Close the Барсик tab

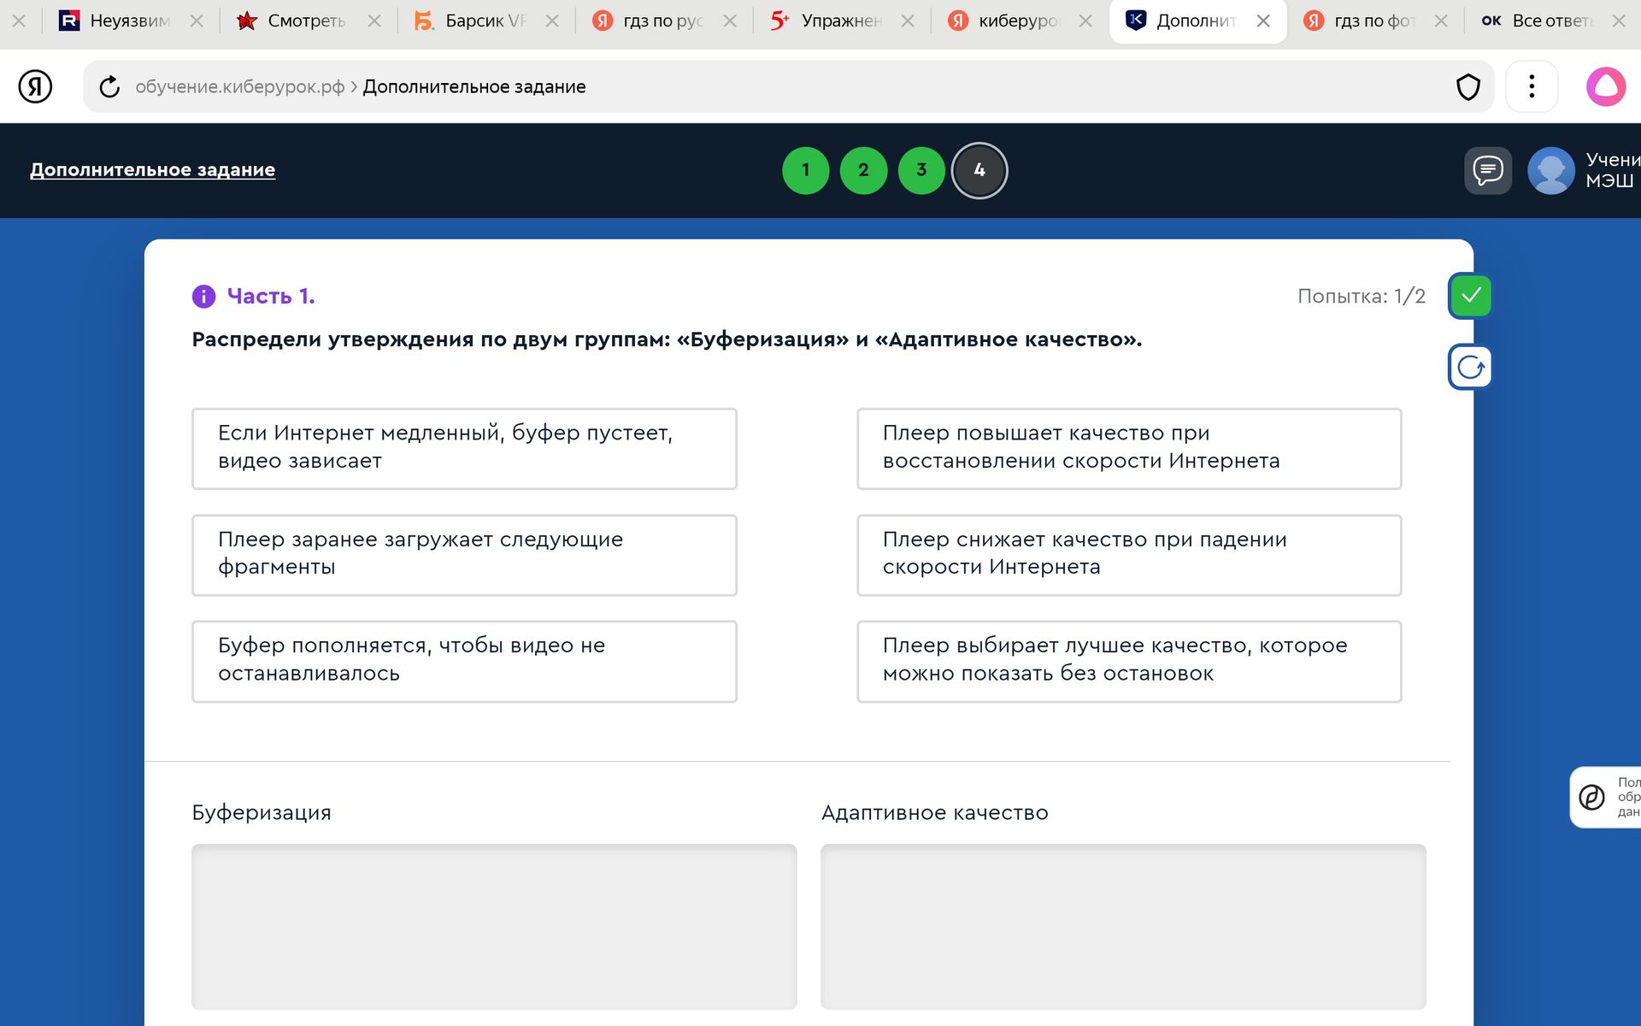(552, 21)
